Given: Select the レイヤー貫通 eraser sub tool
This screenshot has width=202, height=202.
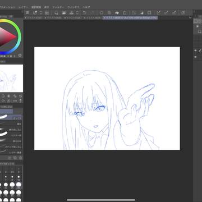Looking at the screenshot, I should point(11,152).
